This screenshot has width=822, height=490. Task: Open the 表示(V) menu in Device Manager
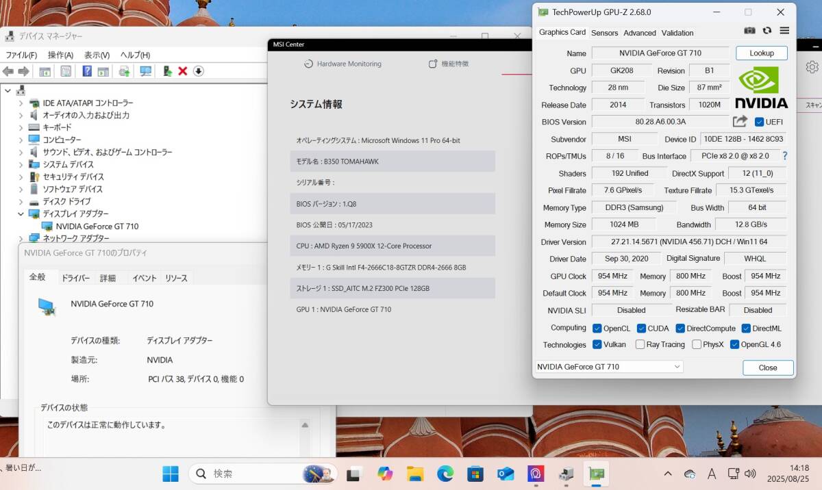coord(97,55)
